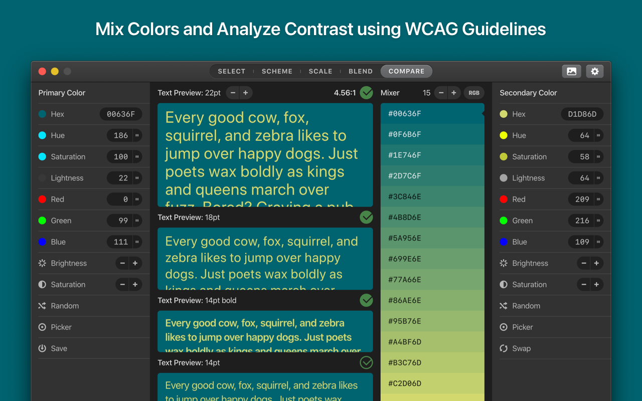Open the primary Hue slider handle
The image size is (642, 401).
tap(137, 135)
